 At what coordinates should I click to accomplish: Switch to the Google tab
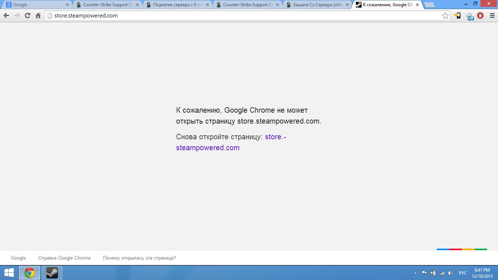click(x=36, y=5)
